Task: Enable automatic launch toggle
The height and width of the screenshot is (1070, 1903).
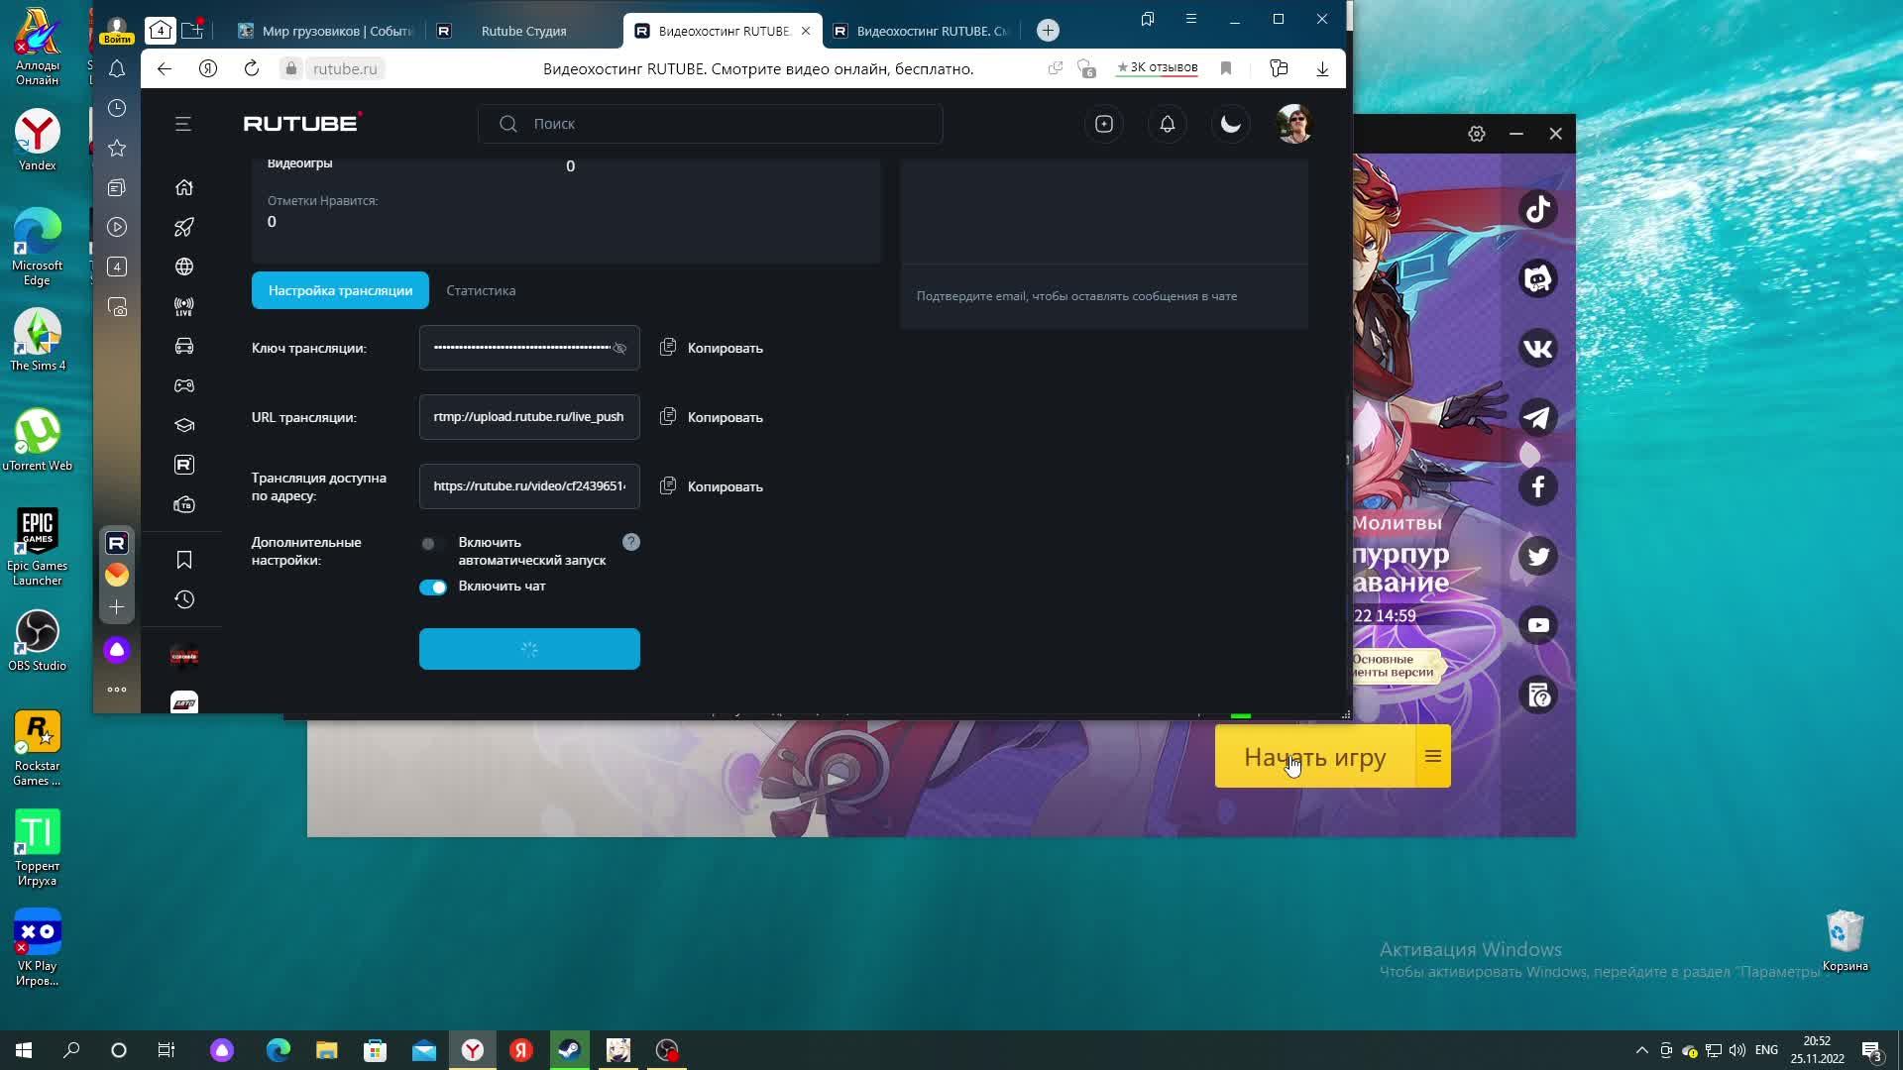Action: click(x=429, y=544)
